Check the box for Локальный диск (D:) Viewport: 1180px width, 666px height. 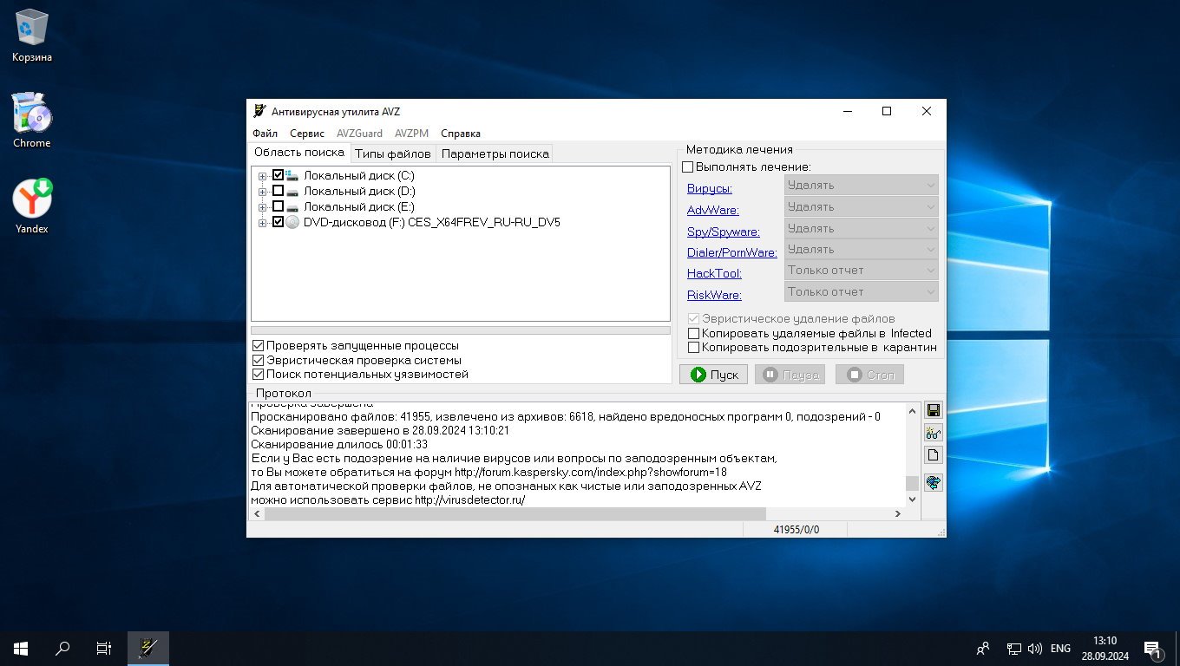tap(278, 191)
